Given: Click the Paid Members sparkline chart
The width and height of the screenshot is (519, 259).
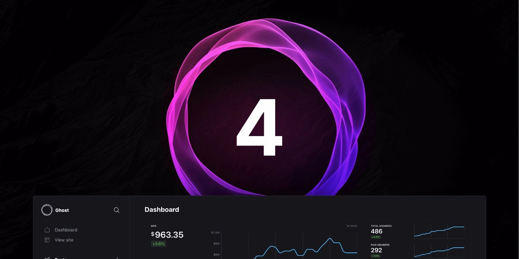Looking at the screenshot, I should point(439,251).
